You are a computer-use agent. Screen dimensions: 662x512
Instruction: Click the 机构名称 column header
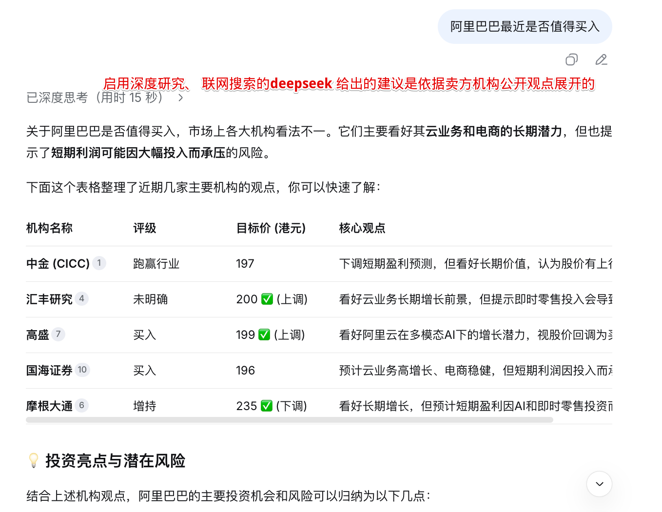click(x=49, y=228)
